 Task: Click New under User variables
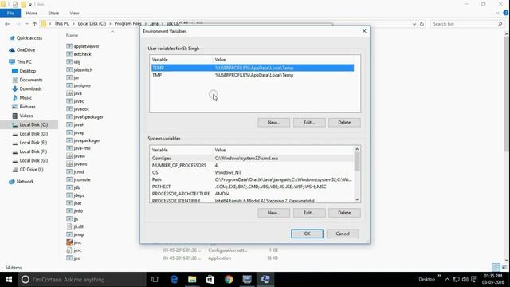point(273,122)
